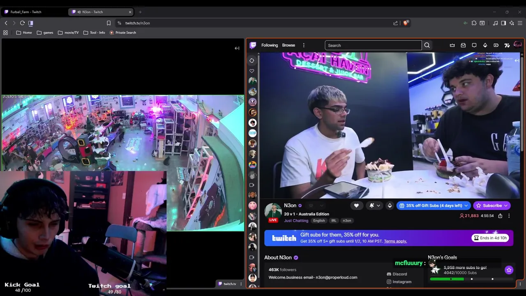Image resolution: width=526 pixels, height=296 pixels.
Task: Open Following in Twitch navigation
Action: tap(270, 45)
